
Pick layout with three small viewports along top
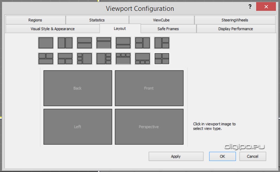[x=123, y=59]
